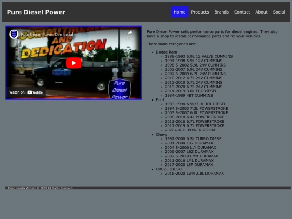Click '2010-2012 6.7L 24V CUMMINS'

coord(194,78)
